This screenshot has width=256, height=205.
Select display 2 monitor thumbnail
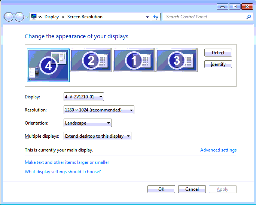(91, 60)
